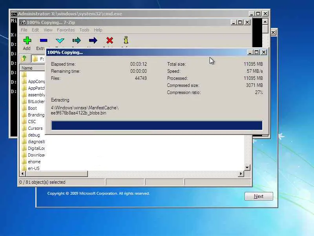Click the status bar objects selected text
Viewport: 314px width, 236px height.
tap(42, 182)
